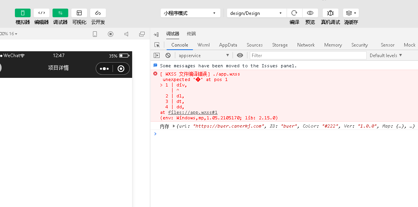The width and height of the screenshot is (418, 207).
Task: Switch to the 终端 tab
Action: pyautogui.click(x=191, y=34)
